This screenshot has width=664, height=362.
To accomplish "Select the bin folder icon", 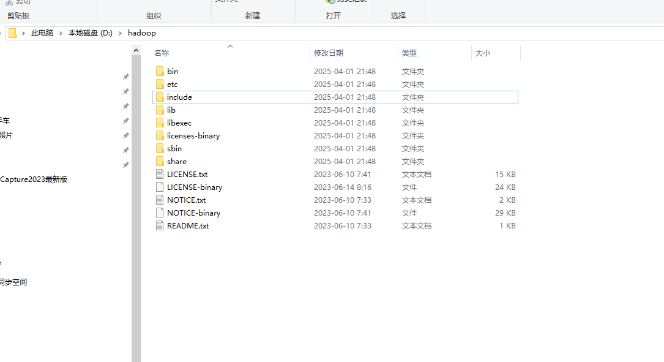I will coord(160,71).
